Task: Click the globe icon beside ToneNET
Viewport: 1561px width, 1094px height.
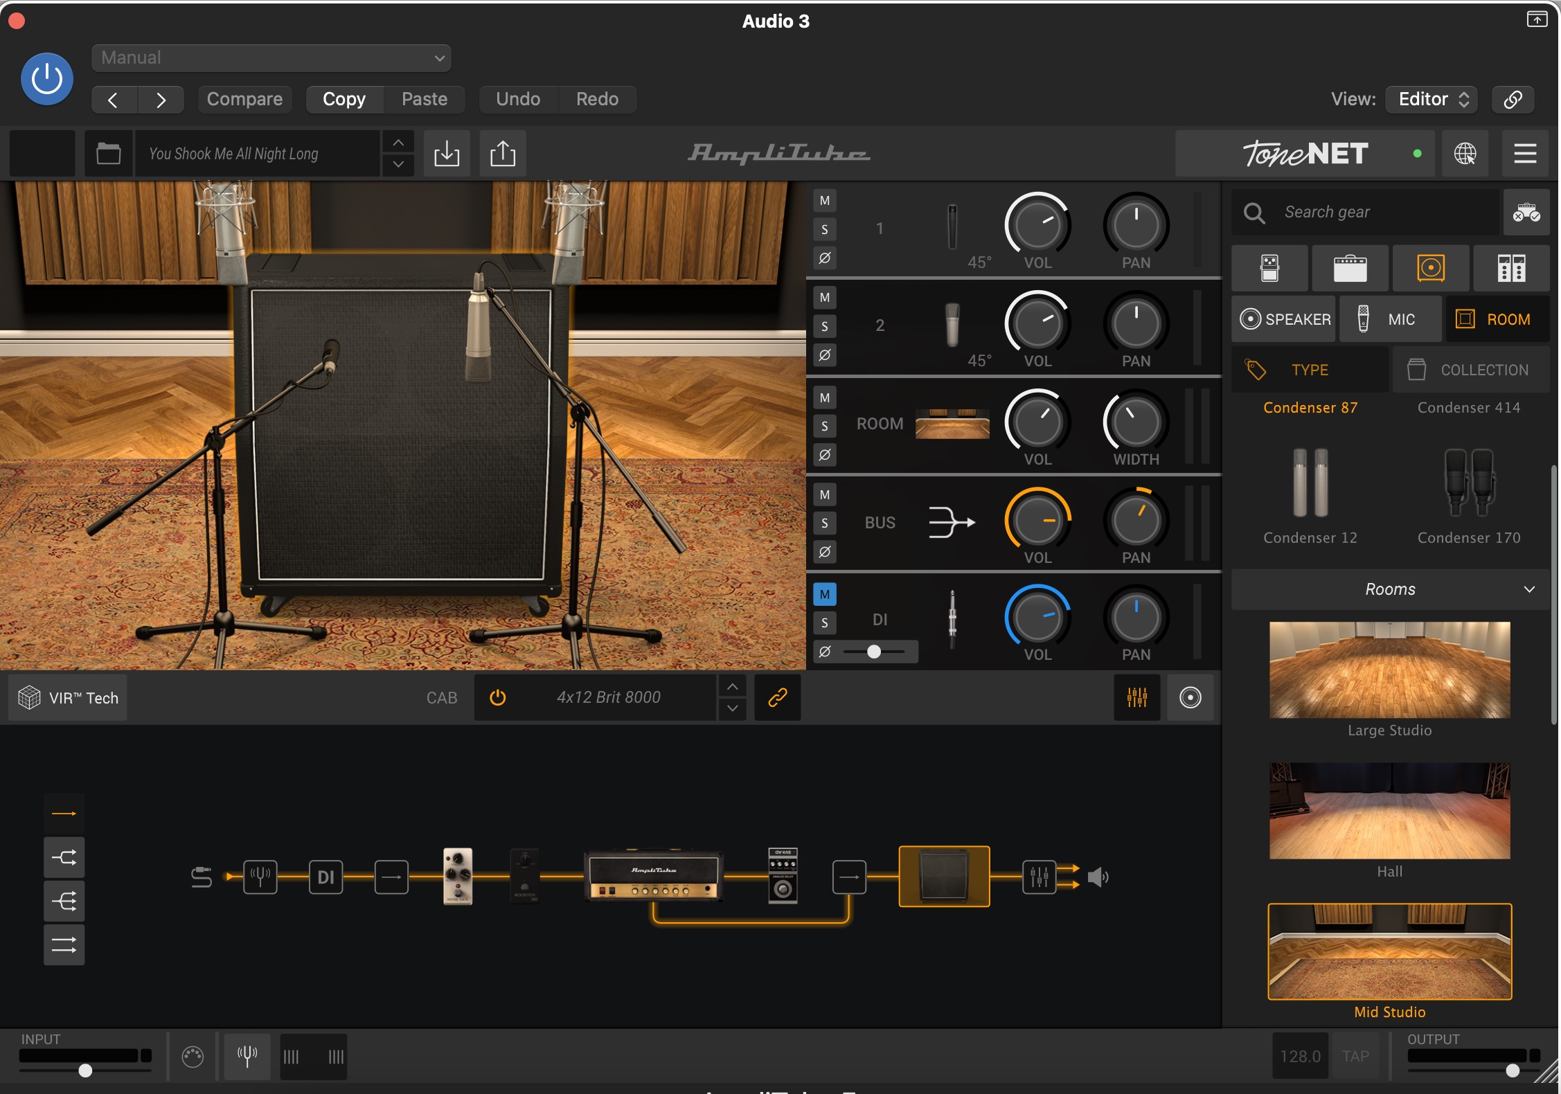Action: click(1465, 153)
